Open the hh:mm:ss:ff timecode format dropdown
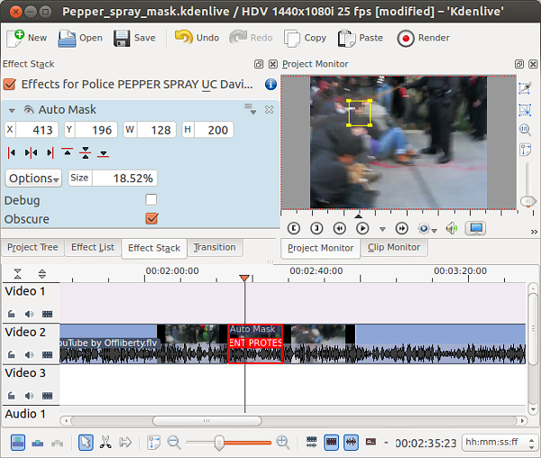This screenshot has height=458, width=541. [494, 443]
